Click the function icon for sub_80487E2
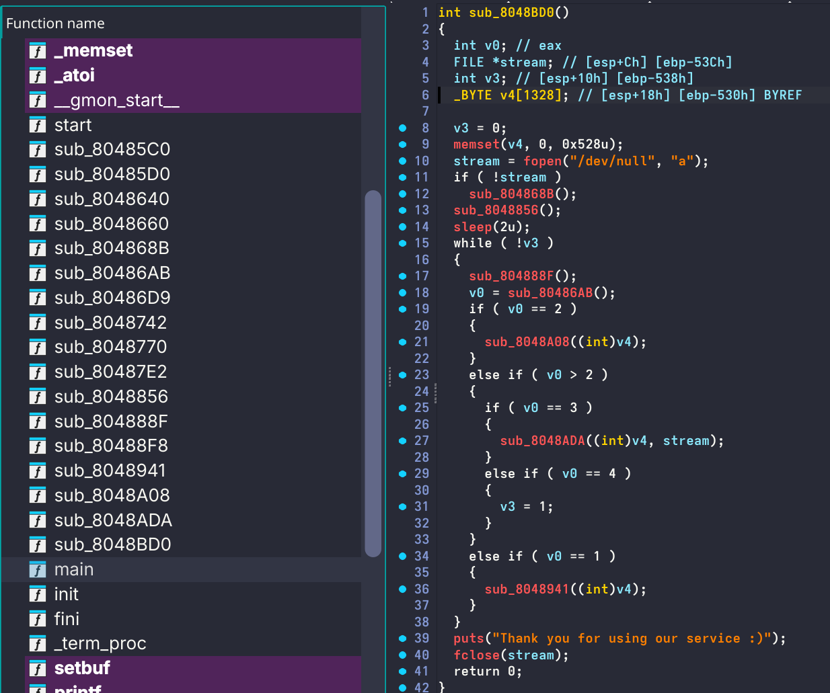830x693 pixels. (38, 372)
